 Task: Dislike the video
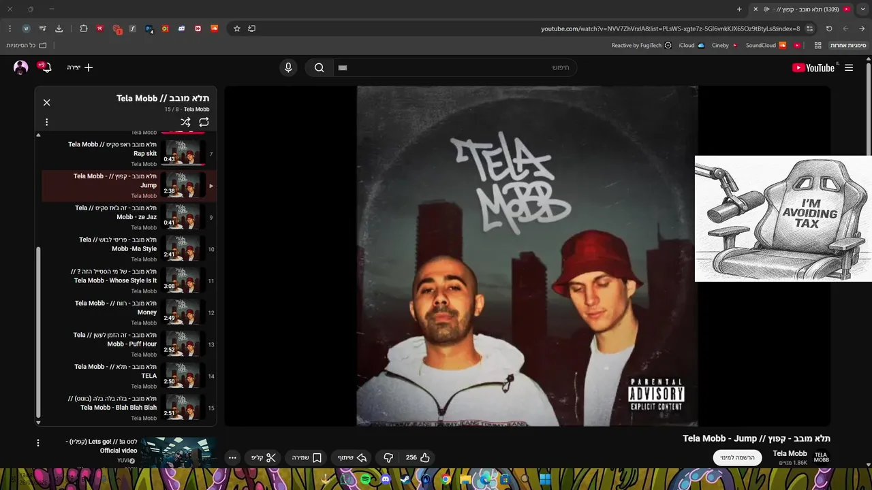point(388,457)
